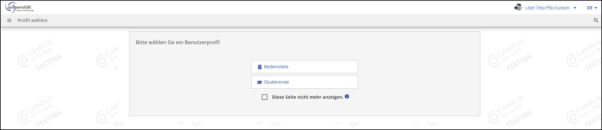Enable the 'Diese Seite nicht mehr anzeigen' checkbox

click(265, 97)
